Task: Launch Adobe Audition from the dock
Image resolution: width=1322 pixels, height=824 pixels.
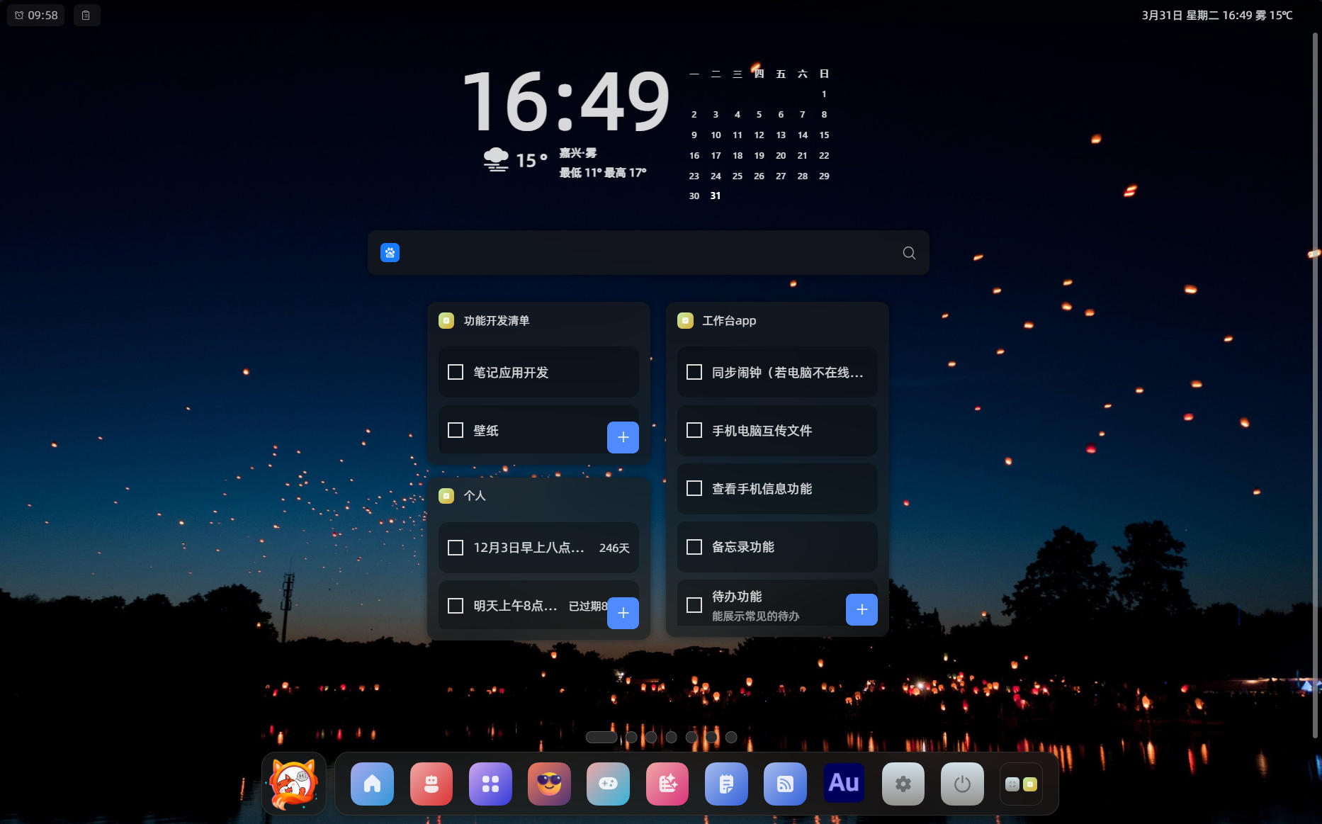Action: 844,784
